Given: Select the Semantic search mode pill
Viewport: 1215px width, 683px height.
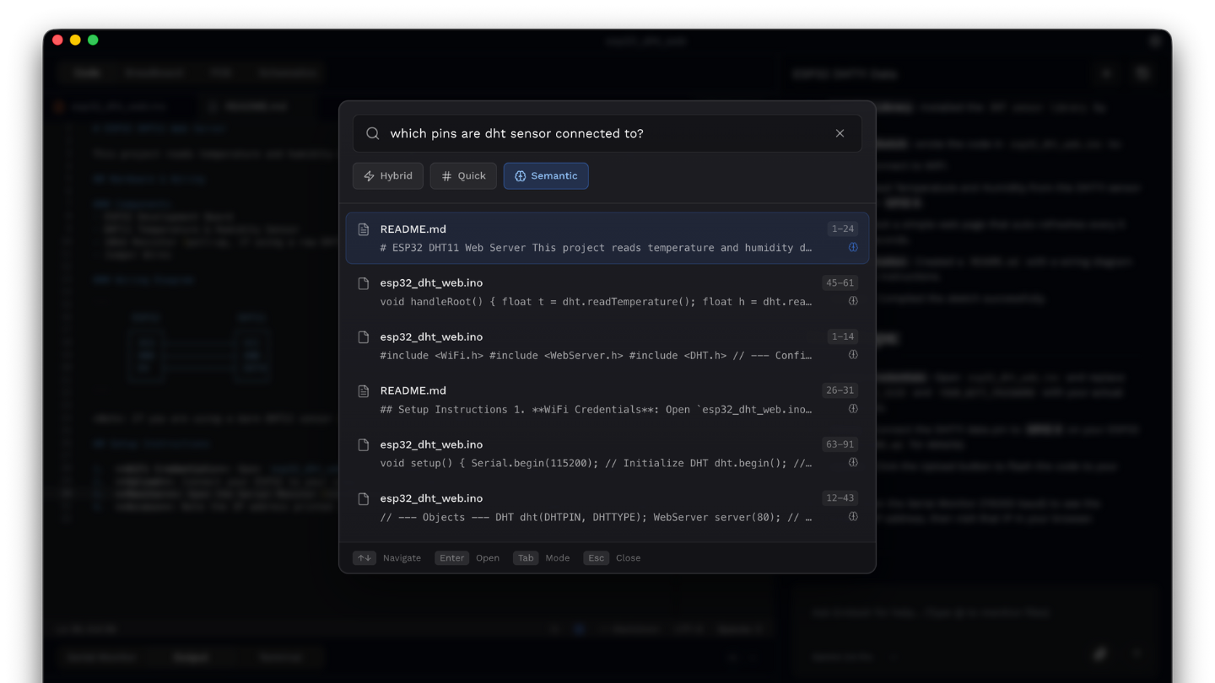Looking at the screenshot, I should pyautogui.click(x=546, y=175).
